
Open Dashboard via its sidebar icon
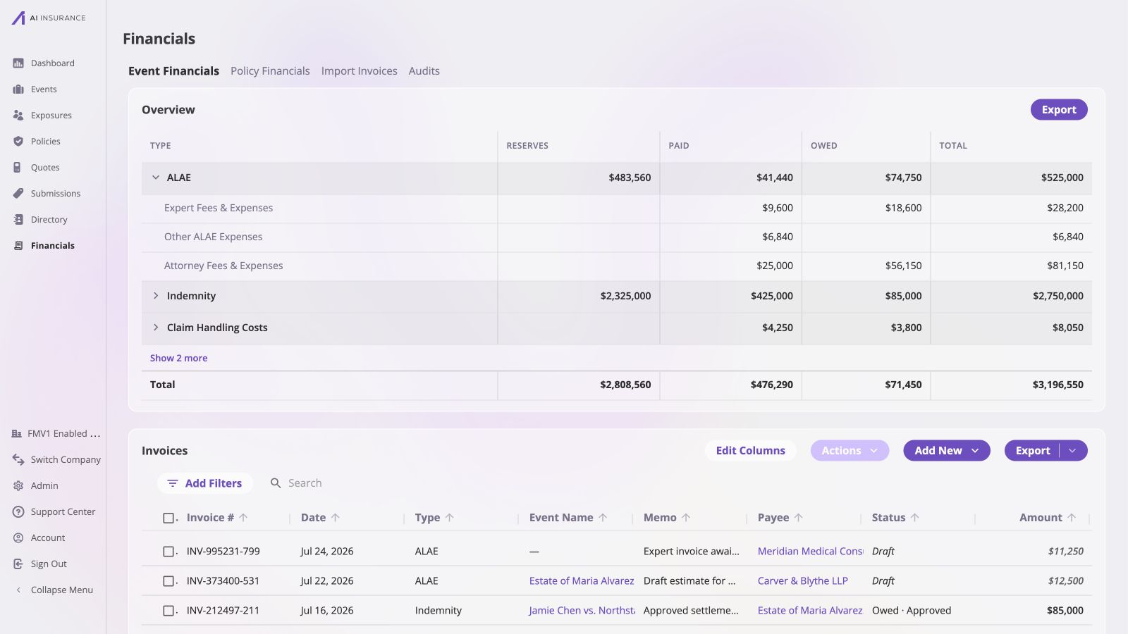[18, 63]
